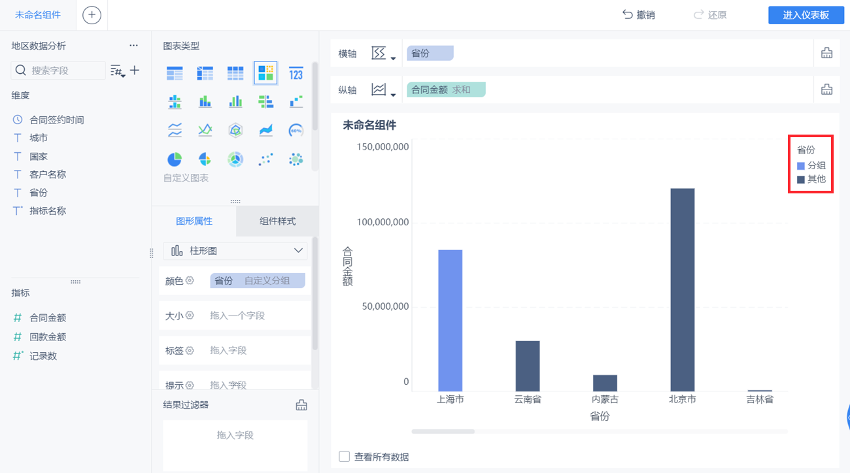Viewport: 850px width, 473px height.
Task: Switch to the 饼图 pie chart type
Action: coord(175,159)
